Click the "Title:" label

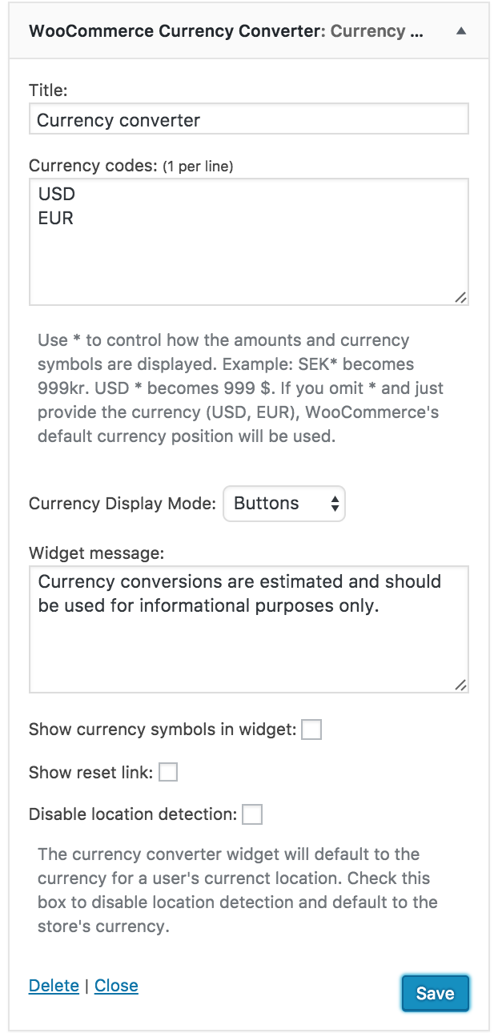(x=48, y=90)
